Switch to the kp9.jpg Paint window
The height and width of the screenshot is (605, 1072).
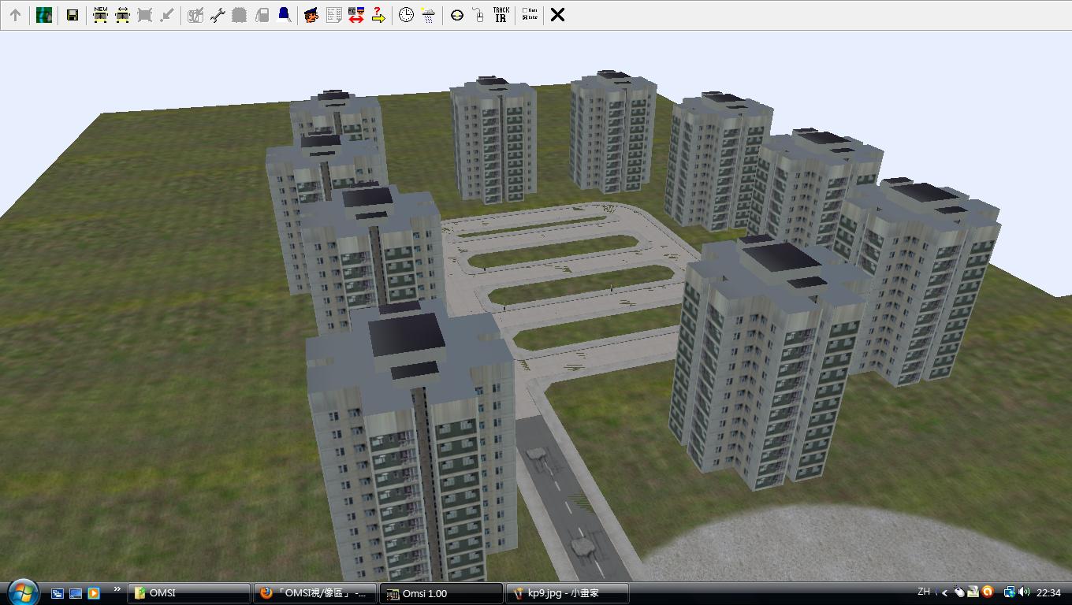click(x=568, y=593)
